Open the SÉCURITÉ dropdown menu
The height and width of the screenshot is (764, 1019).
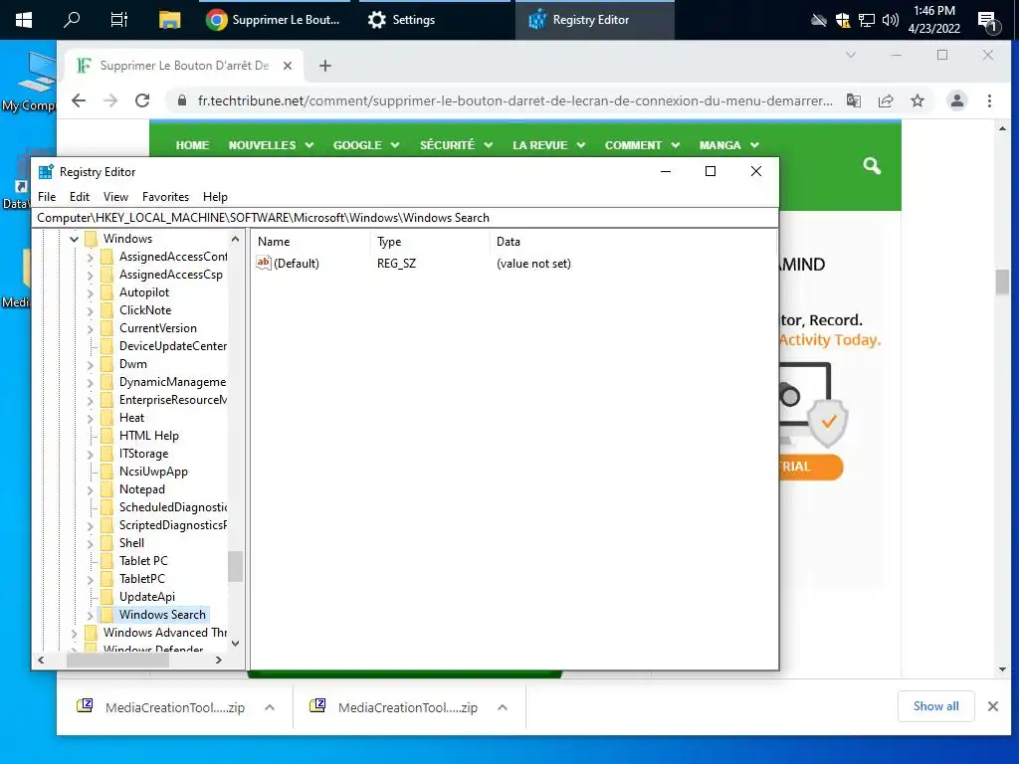point(456,145)
